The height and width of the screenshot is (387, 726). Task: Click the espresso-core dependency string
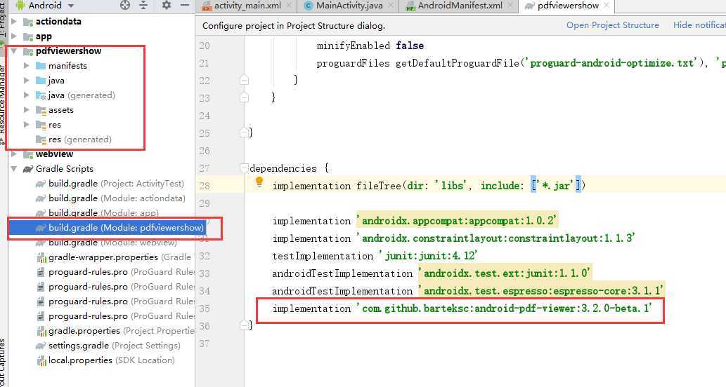tap(540, 291)
